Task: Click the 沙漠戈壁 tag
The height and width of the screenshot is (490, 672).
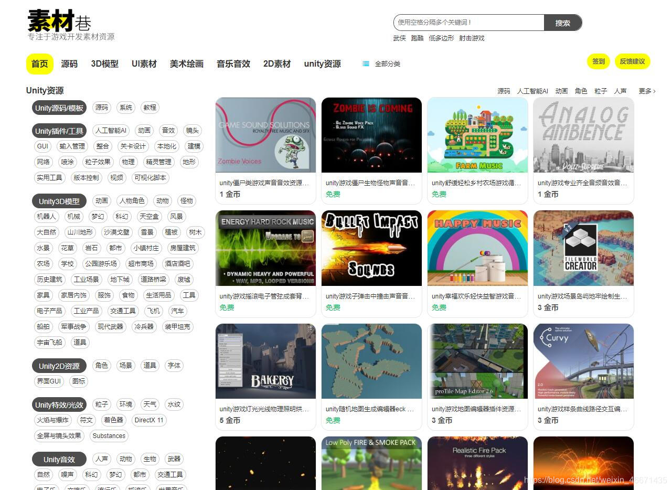Action: tap(116, 232)
